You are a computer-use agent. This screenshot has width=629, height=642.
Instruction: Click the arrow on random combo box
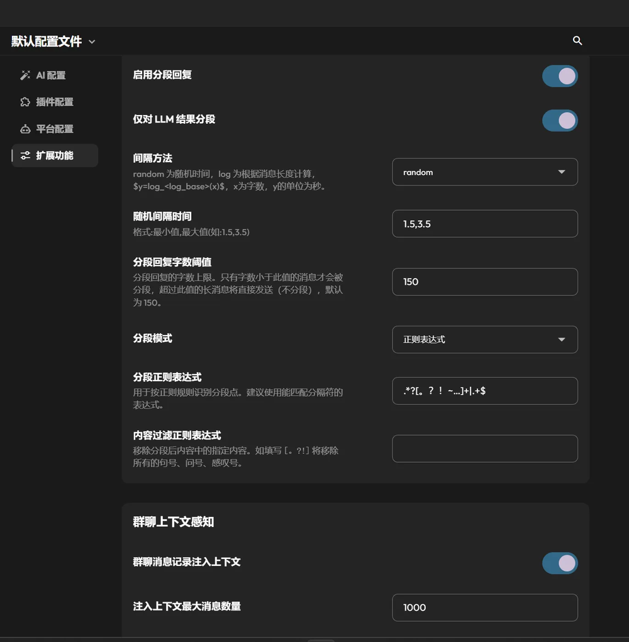click(562, 172)
